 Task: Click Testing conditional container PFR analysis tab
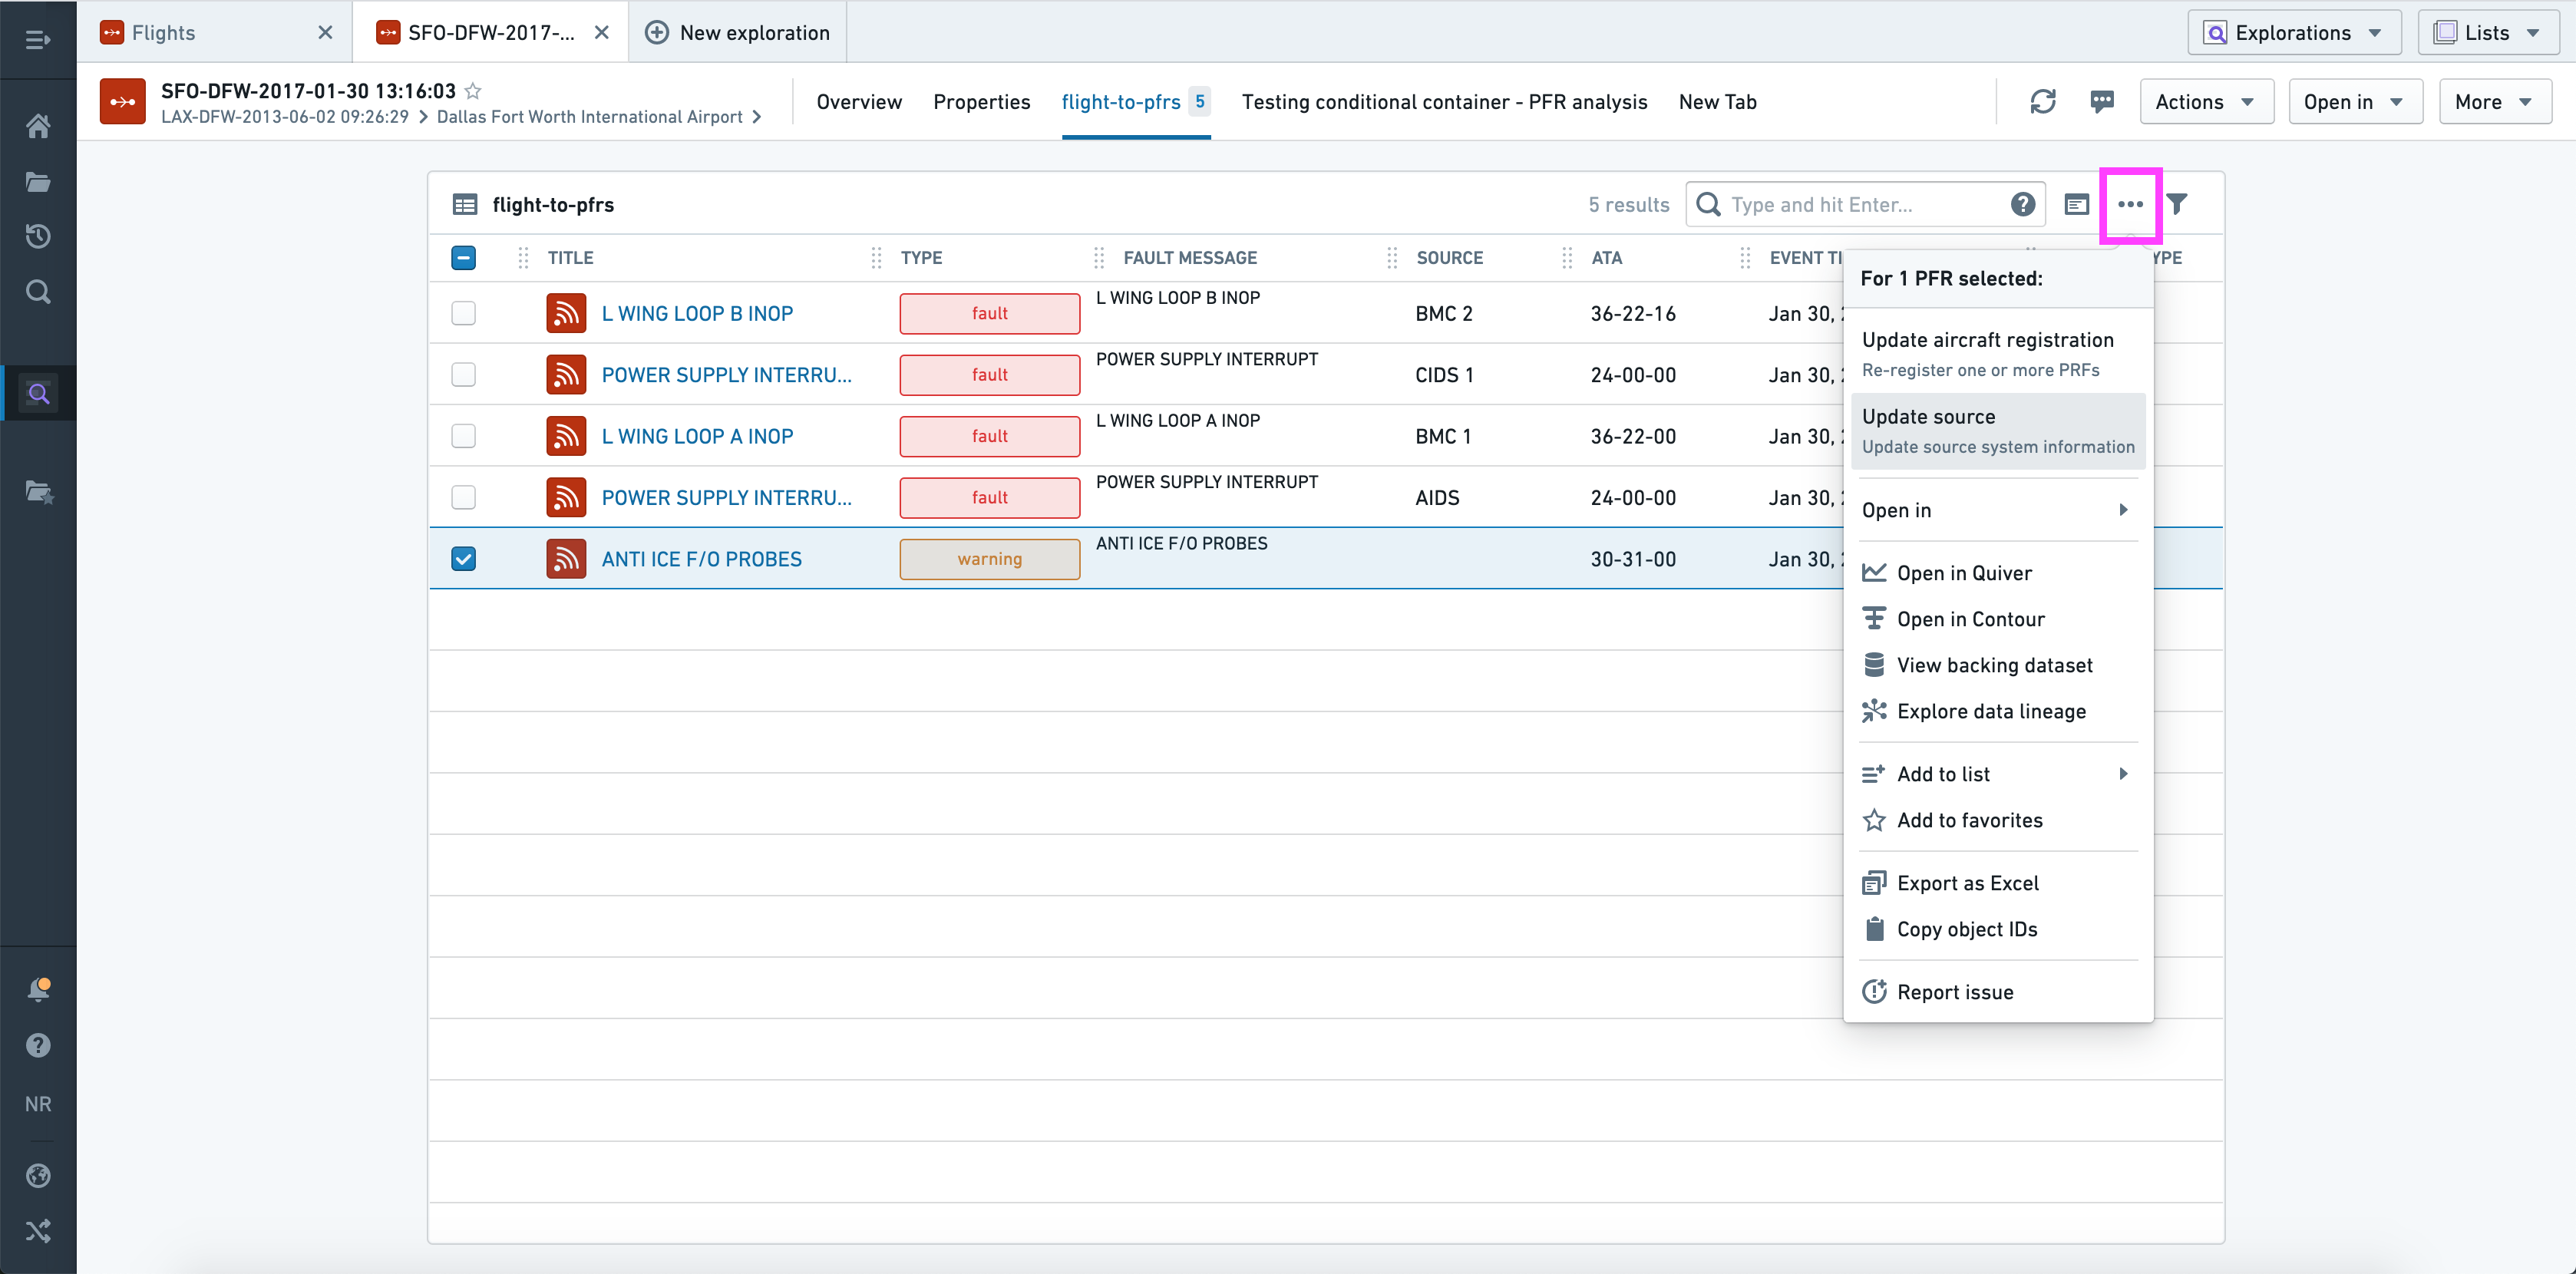point(1442,102)
